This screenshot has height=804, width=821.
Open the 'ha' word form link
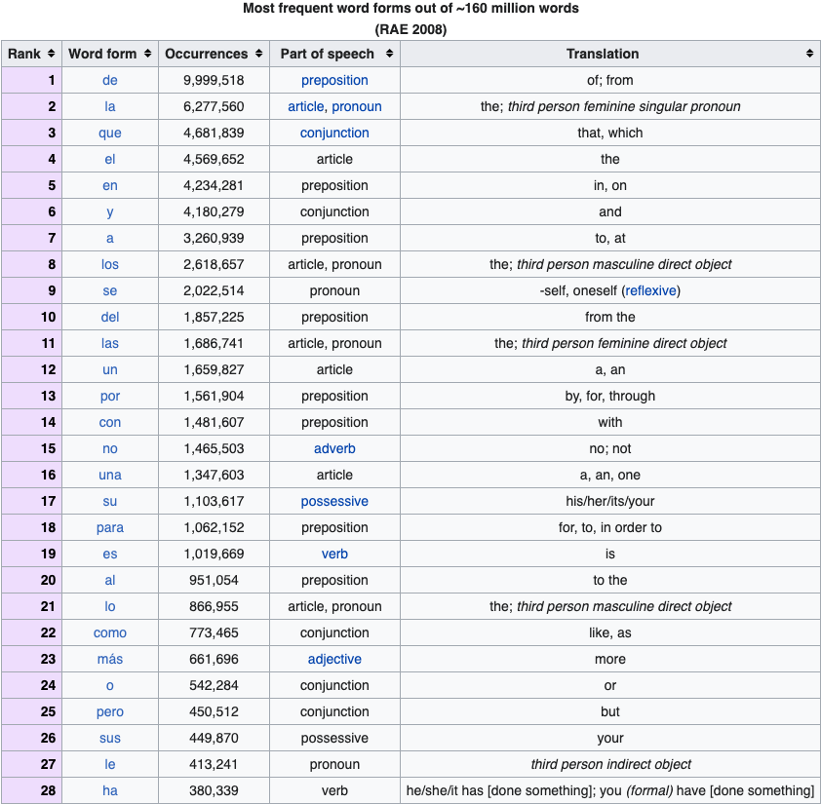109,790
